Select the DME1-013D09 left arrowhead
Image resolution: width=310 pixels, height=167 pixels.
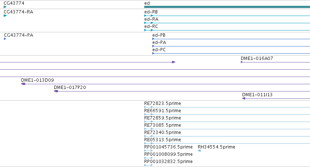tap(23, 84)
